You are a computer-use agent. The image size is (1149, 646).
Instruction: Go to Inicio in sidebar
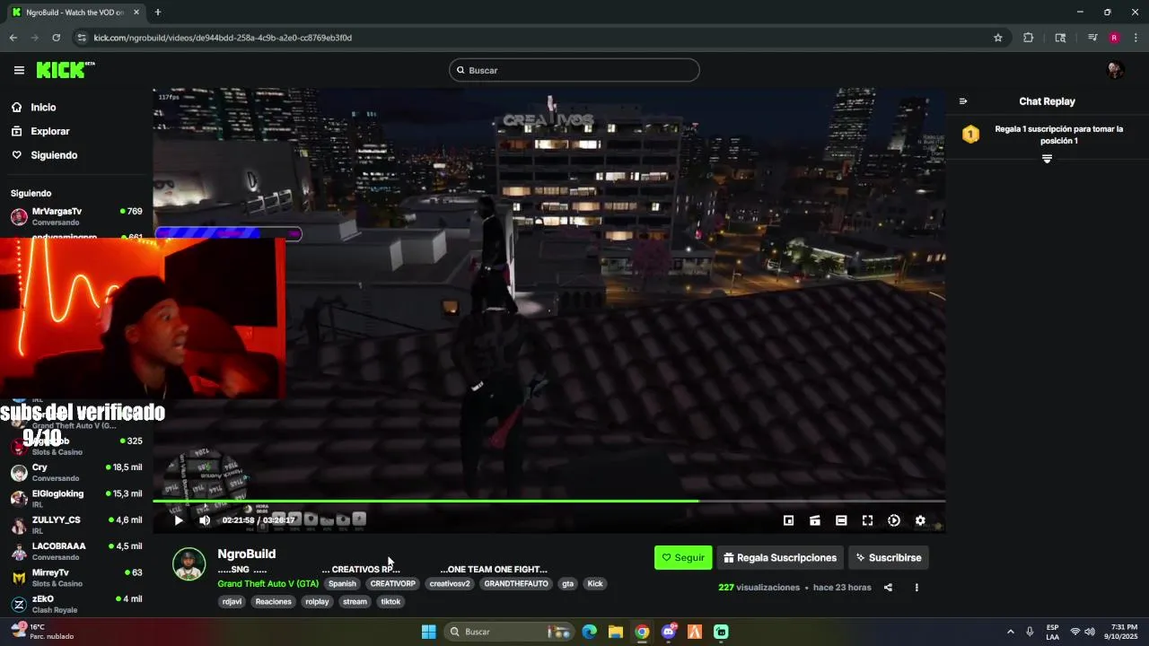click(x=43, y=107)
